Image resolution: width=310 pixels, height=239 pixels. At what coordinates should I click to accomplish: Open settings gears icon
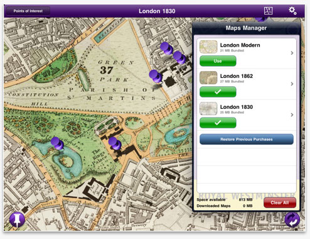(292, 11)
